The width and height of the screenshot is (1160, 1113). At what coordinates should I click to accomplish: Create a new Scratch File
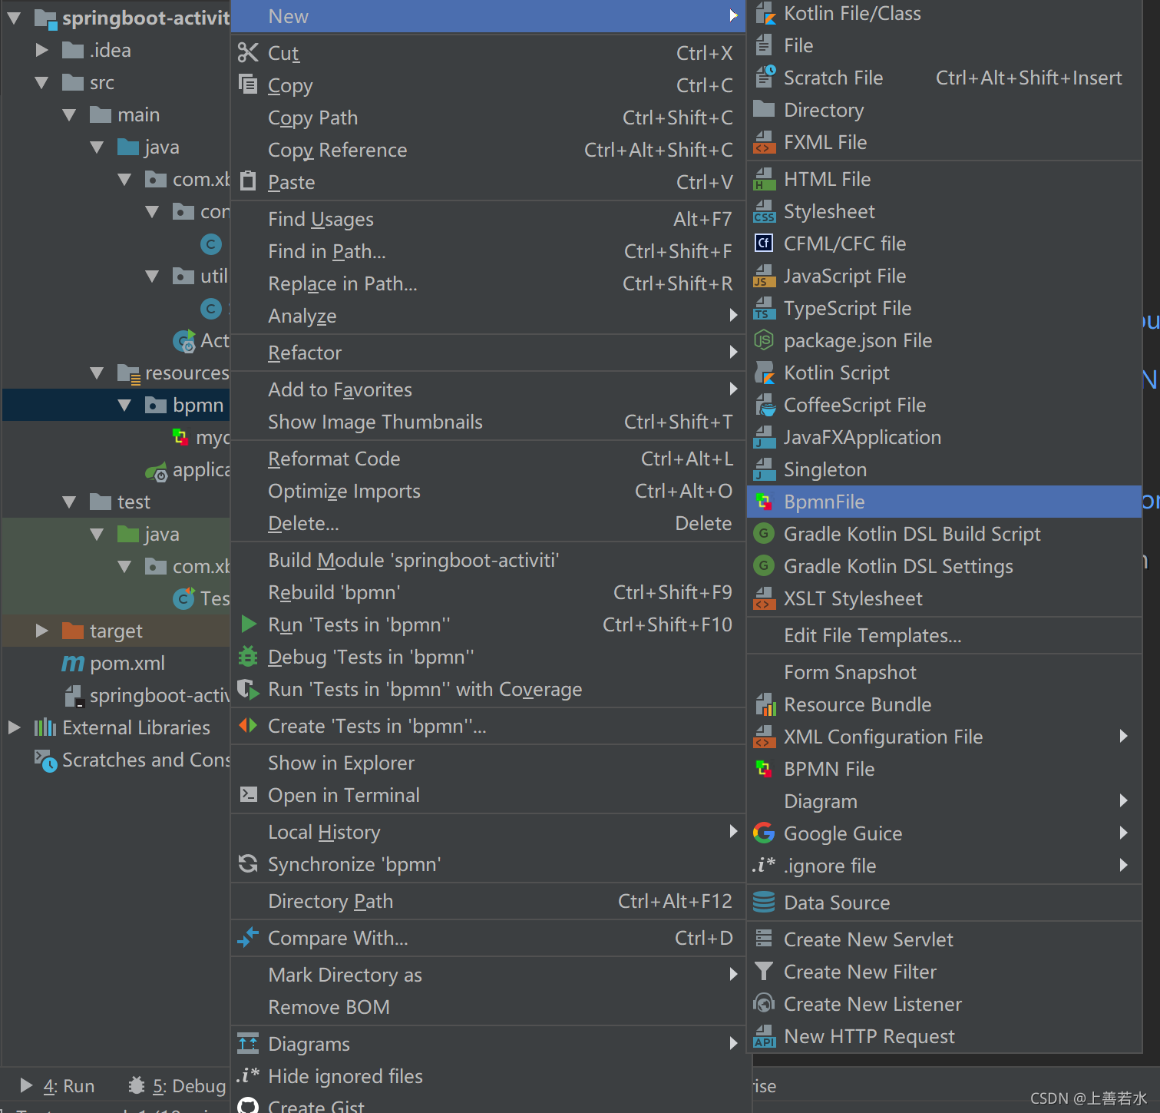click(834, 78)
